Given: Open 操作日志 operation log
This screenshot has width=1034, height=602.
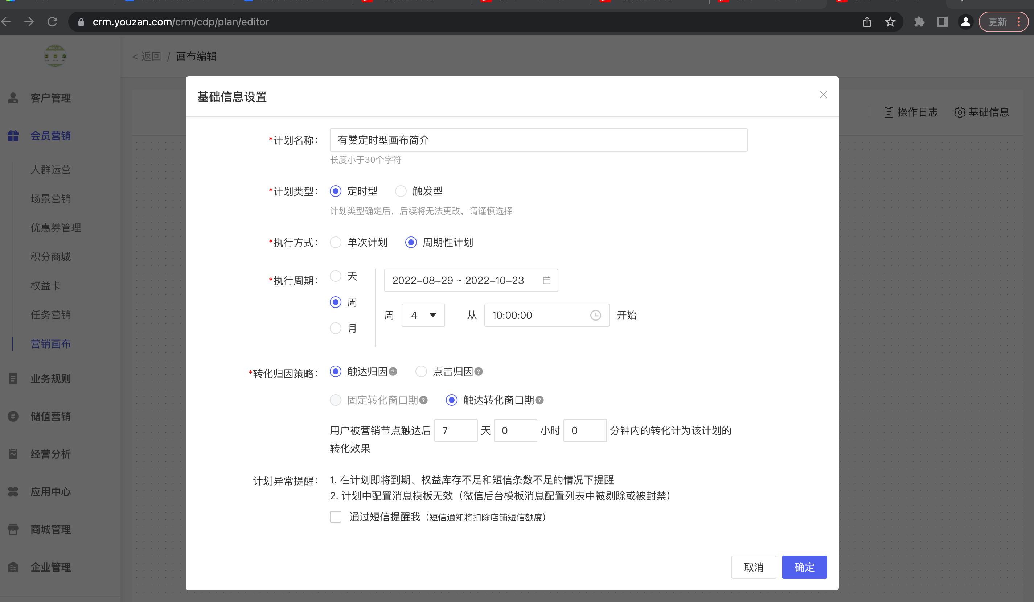Looking at the screenshot, I should (911, 112).
